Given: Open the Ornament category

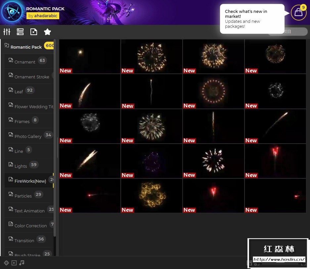Looking at the screenshot, I should pos(29,61).
